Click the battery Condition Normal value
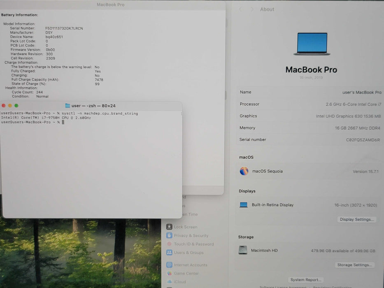Image resolution: width=384 pixels, height=288 pixels. (42, 97)
